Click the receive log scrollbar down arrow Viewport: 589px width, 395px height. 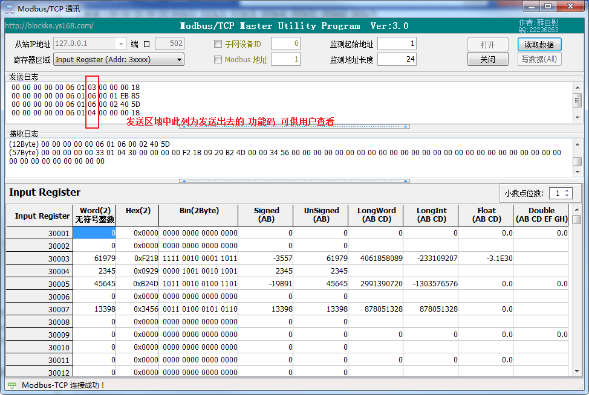point(577,172)
